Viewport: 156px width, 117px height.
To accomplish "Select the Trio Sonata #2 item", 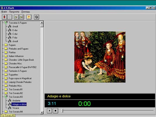I will [16, 93].
